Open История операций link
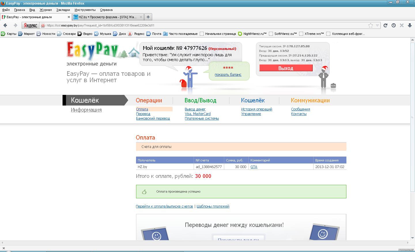415x252 pixels. pyautogui.click(x=256, y=109)
